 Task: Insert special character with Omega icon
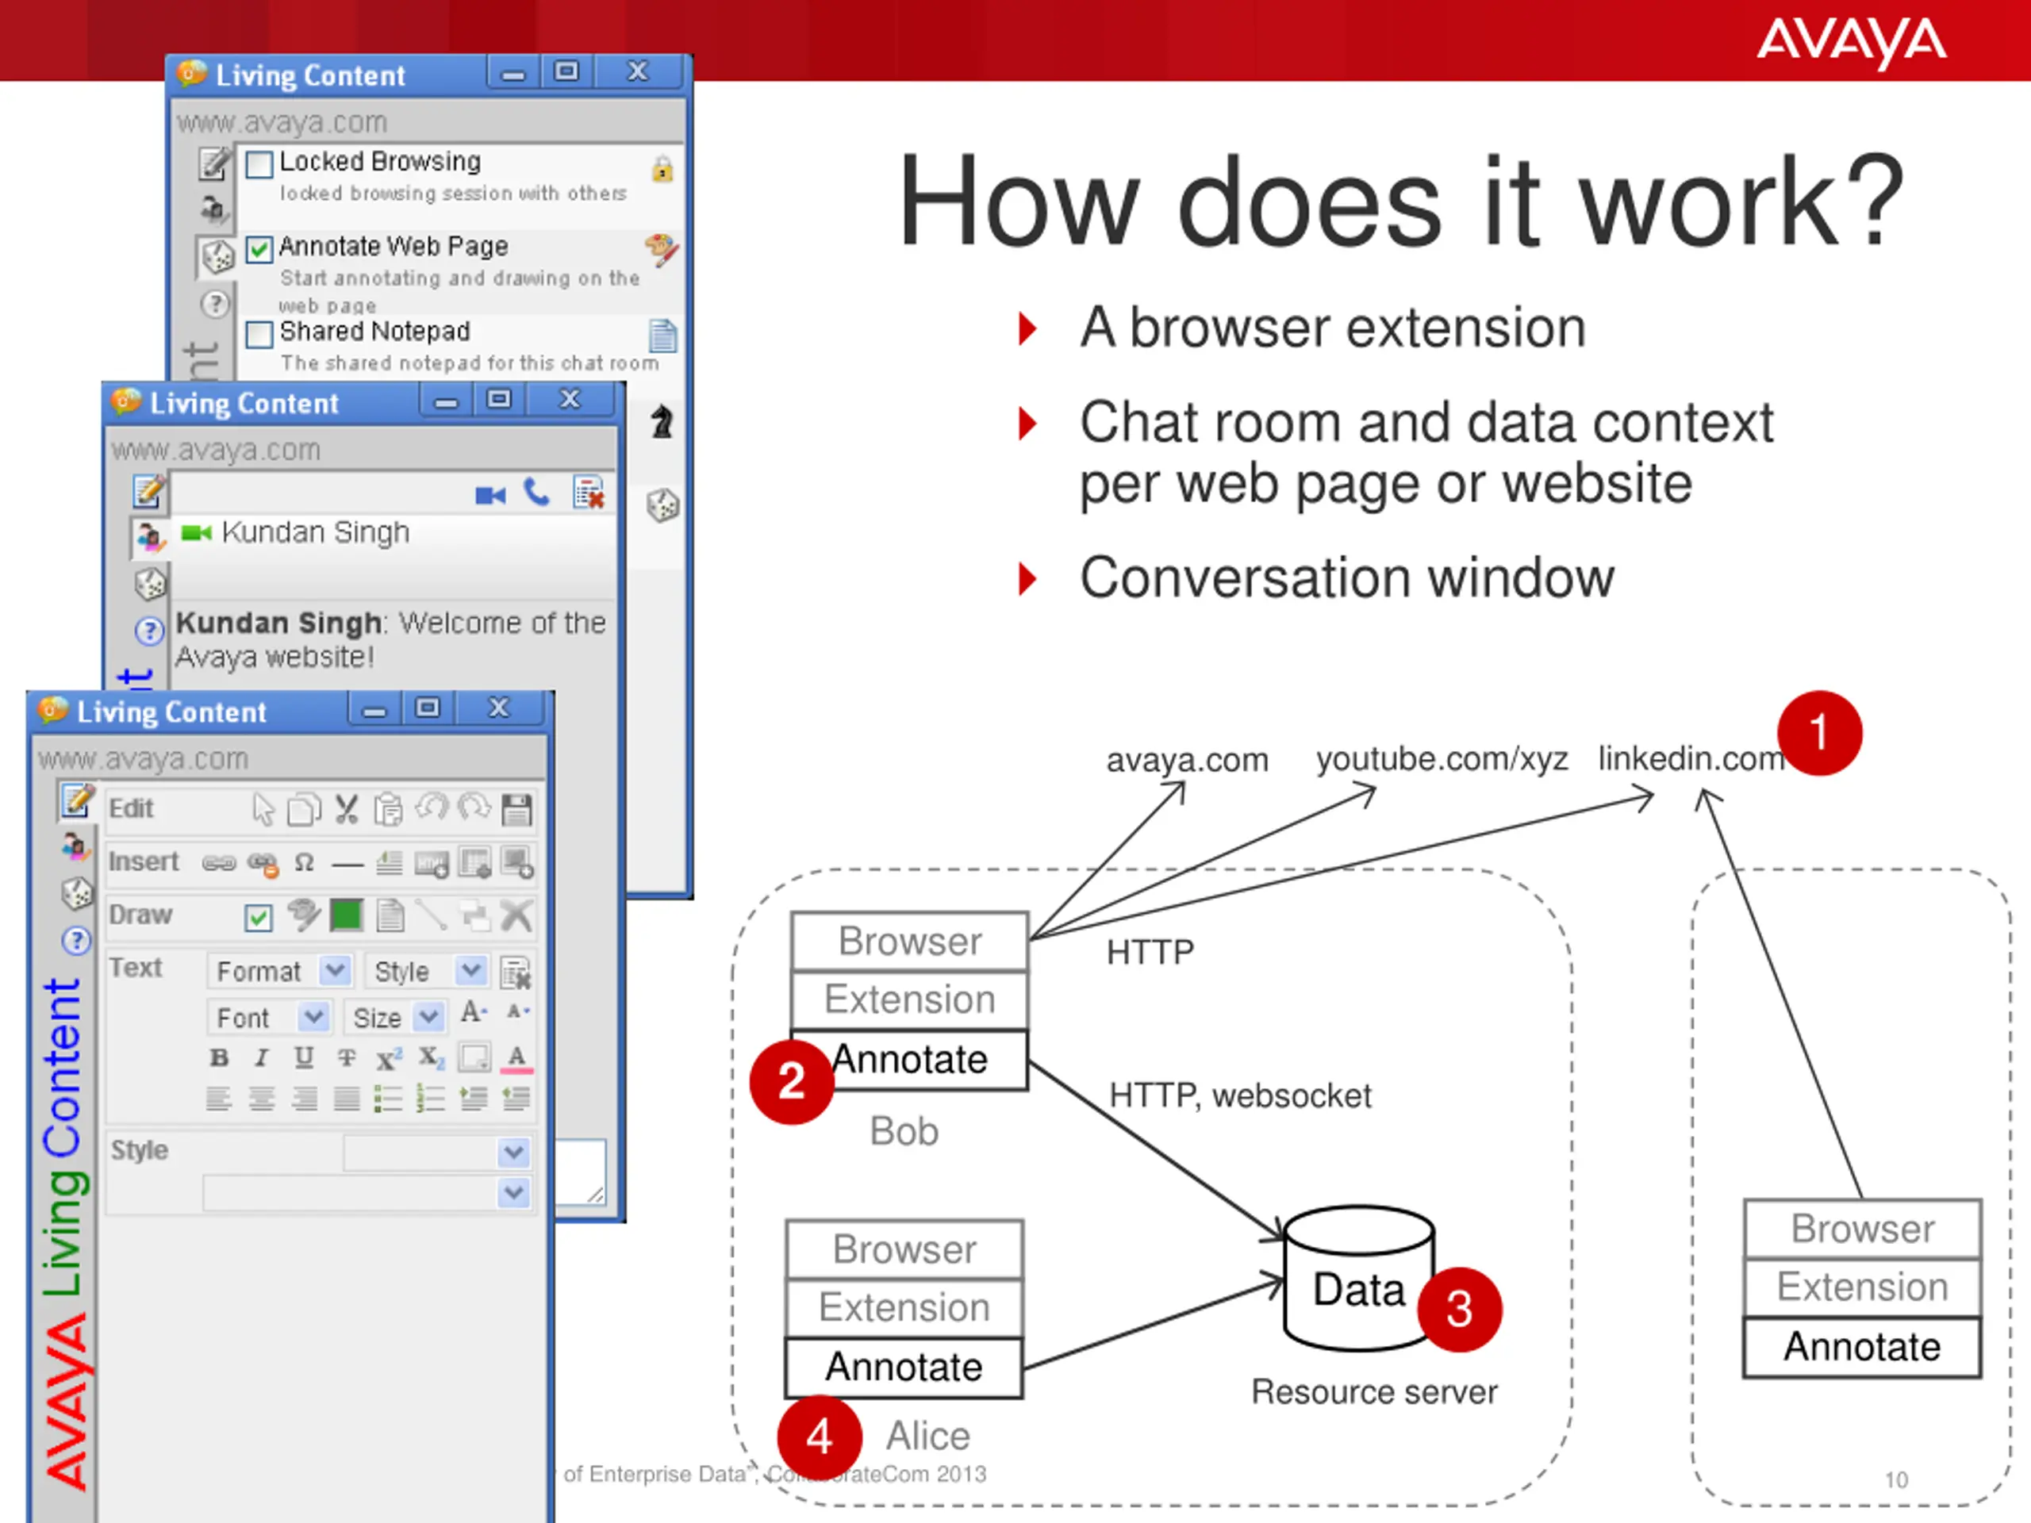click(304, 862)
